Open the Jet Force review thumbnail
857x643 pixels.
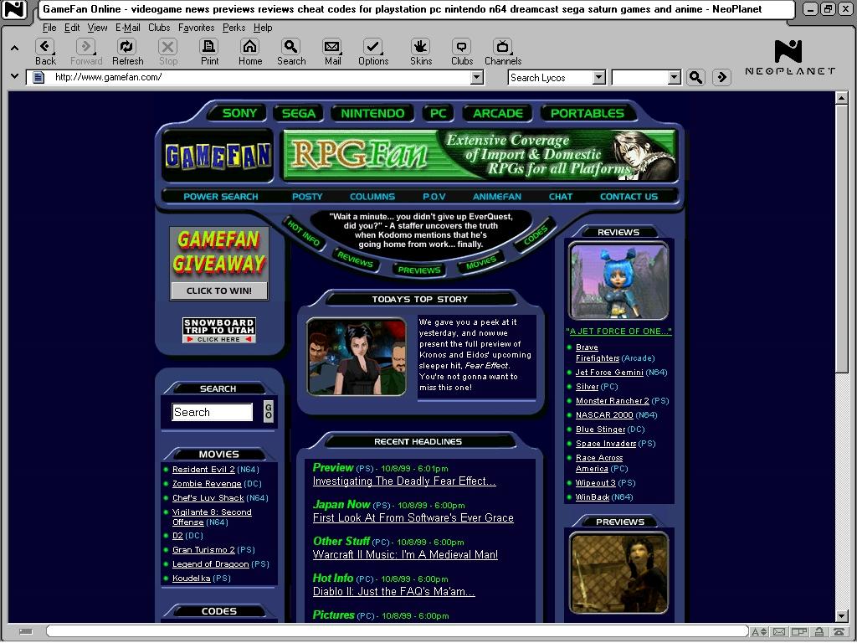pos(618,281)
